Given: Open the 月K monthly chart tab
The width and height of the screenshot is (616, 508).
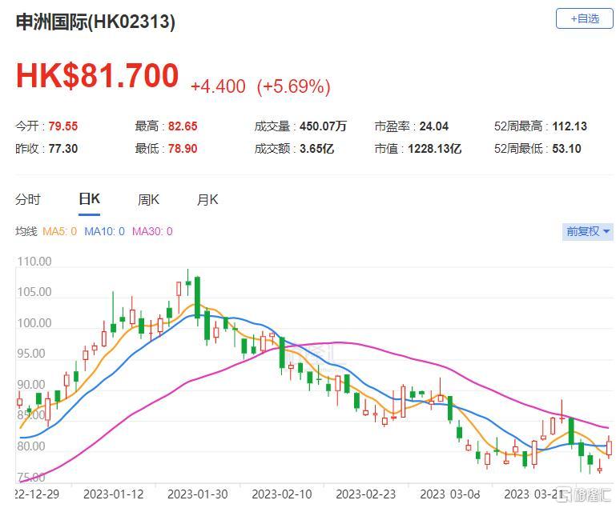Looking at the screenshot, I should 207,200.
